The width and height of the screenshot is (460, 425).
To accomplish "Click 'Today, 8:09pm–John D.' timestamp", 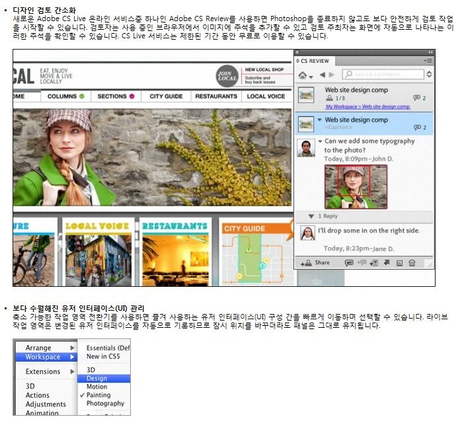I will click(358, 159).
